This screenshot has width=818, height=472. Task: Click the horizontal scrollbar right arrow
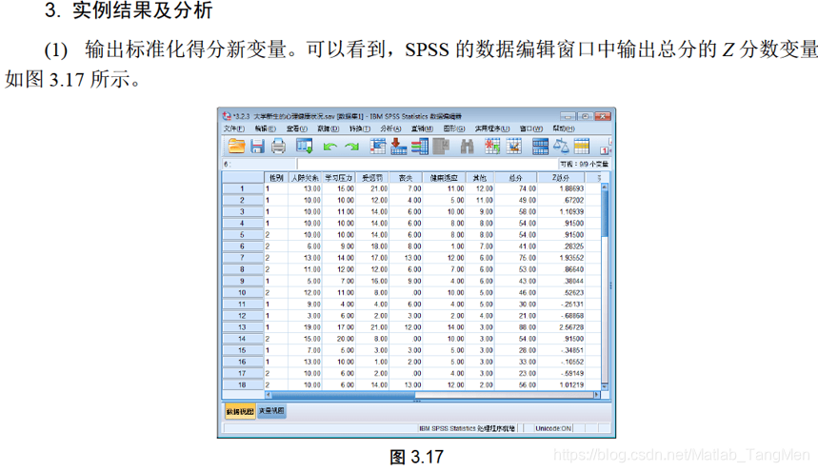coord(597,395)
